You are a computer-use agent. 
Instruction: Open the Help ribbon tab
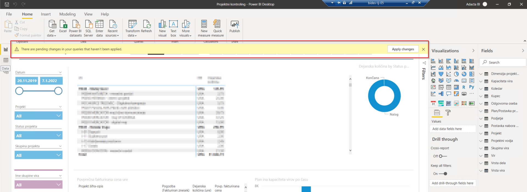click(105, 14)
